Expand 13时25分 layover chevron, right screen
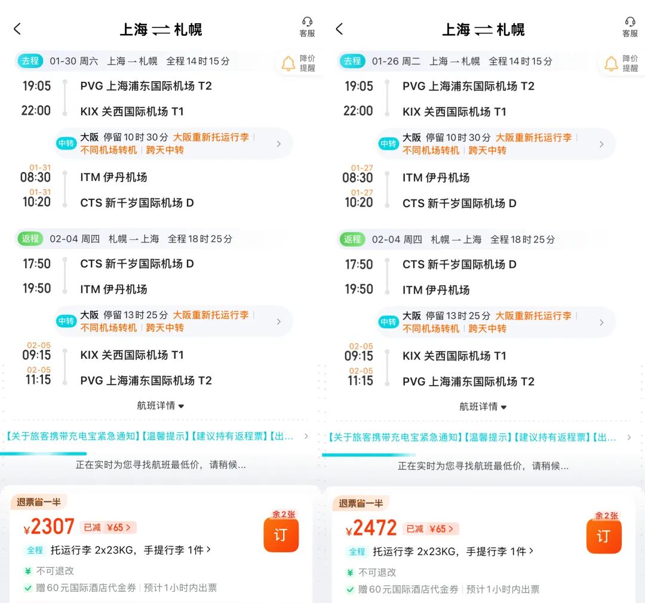 (601, 322)
